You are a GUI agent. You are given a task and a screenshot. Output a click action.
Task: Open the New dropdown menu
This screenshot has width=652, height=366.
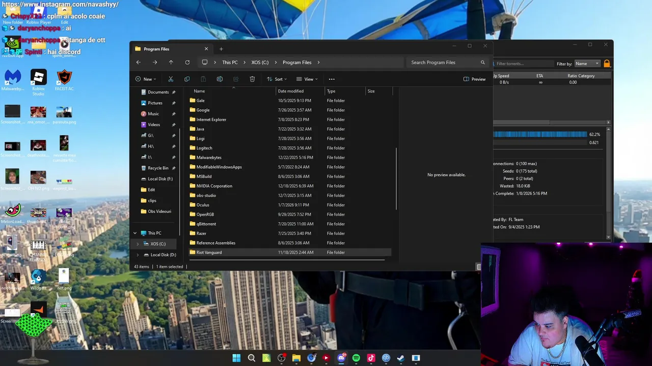(146, 79)
